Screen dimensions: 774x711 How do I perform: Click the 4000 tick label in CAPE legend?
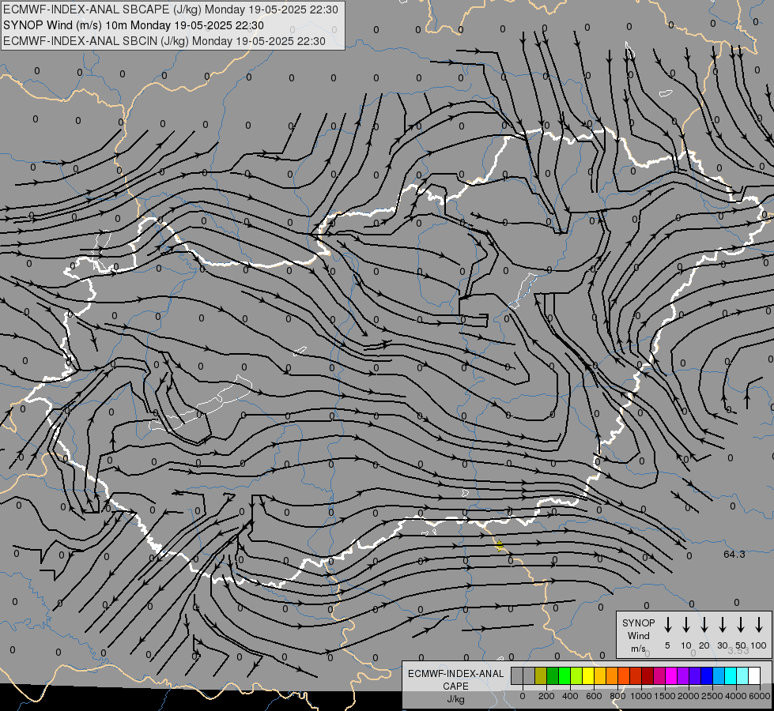coord(736,696)
